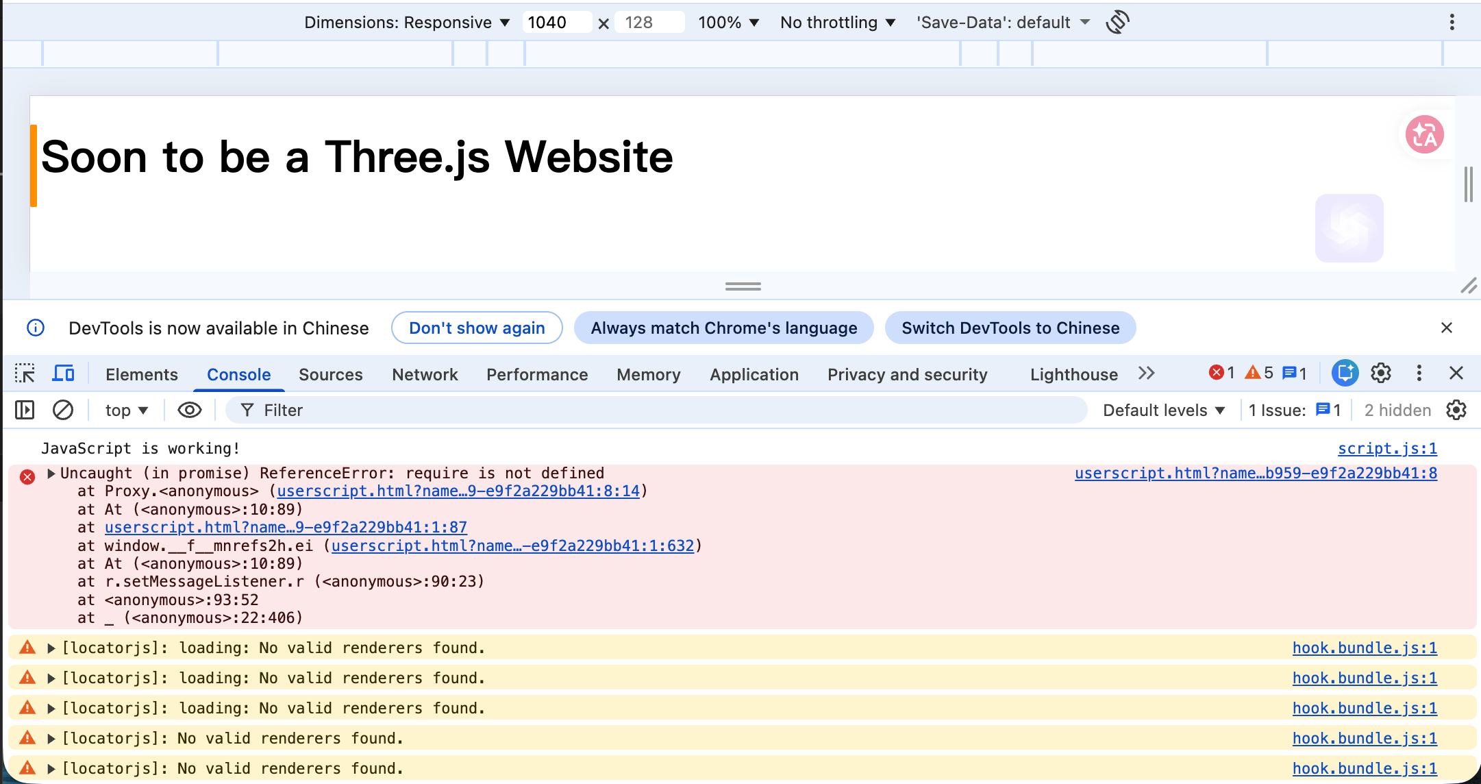
Task: Clear the console
Action: [x=63, y=410]
